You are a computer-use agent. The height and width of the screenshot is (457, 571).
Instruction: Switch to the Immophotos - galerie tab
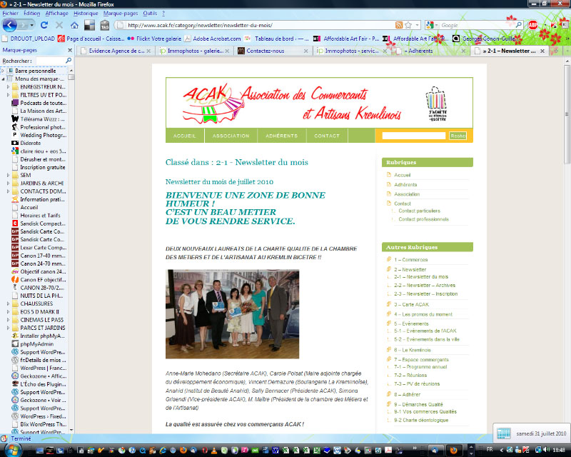[194, 51]
